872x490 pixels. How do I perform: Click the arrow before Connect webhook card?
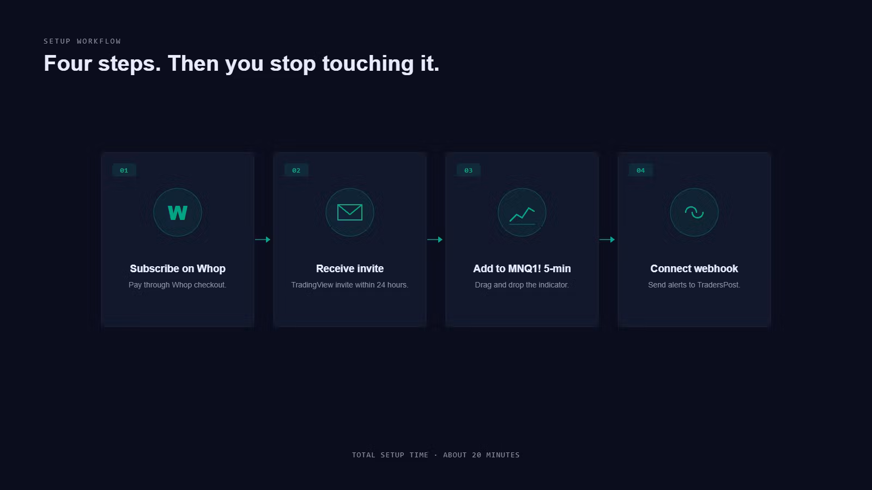607,240
